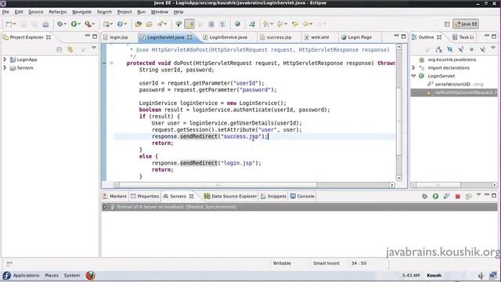Open the Markers view tab
Screen dimensions: 501x282
click(x=114, y=197)
